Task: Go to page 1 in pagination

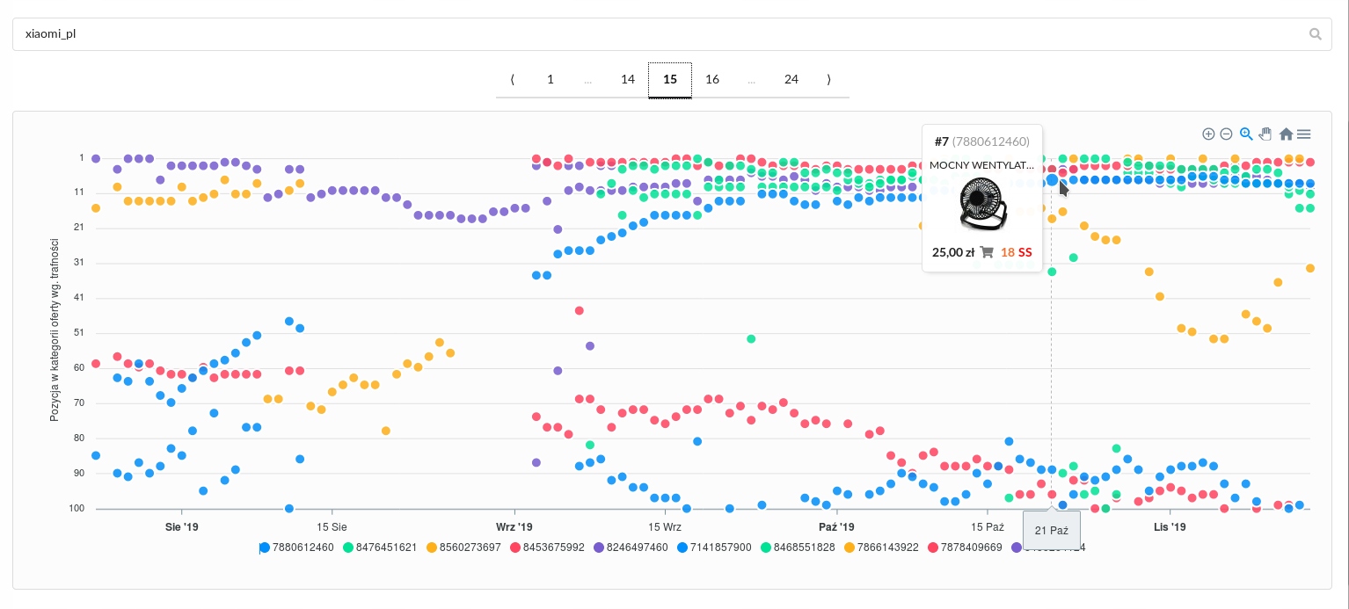Action: coord(551,79)
